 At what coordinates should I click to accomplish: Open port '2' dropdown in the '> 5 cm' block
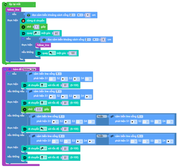tap(88, 40)
